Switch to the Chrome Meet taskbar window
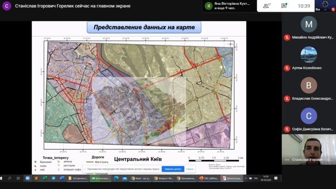This screenshot has height=189, width=336. point(141,178)
